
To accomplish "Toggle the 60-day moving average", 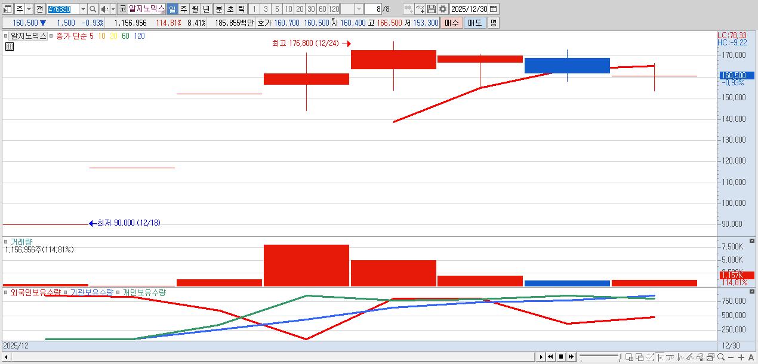I will pyautogui.click(x=125, y=36).
